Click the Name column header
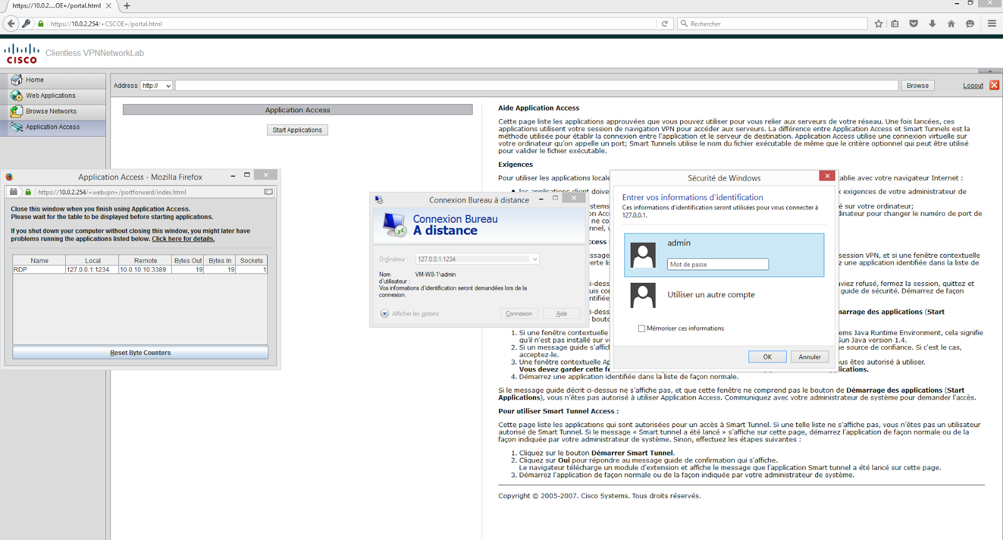 [39, 260]
